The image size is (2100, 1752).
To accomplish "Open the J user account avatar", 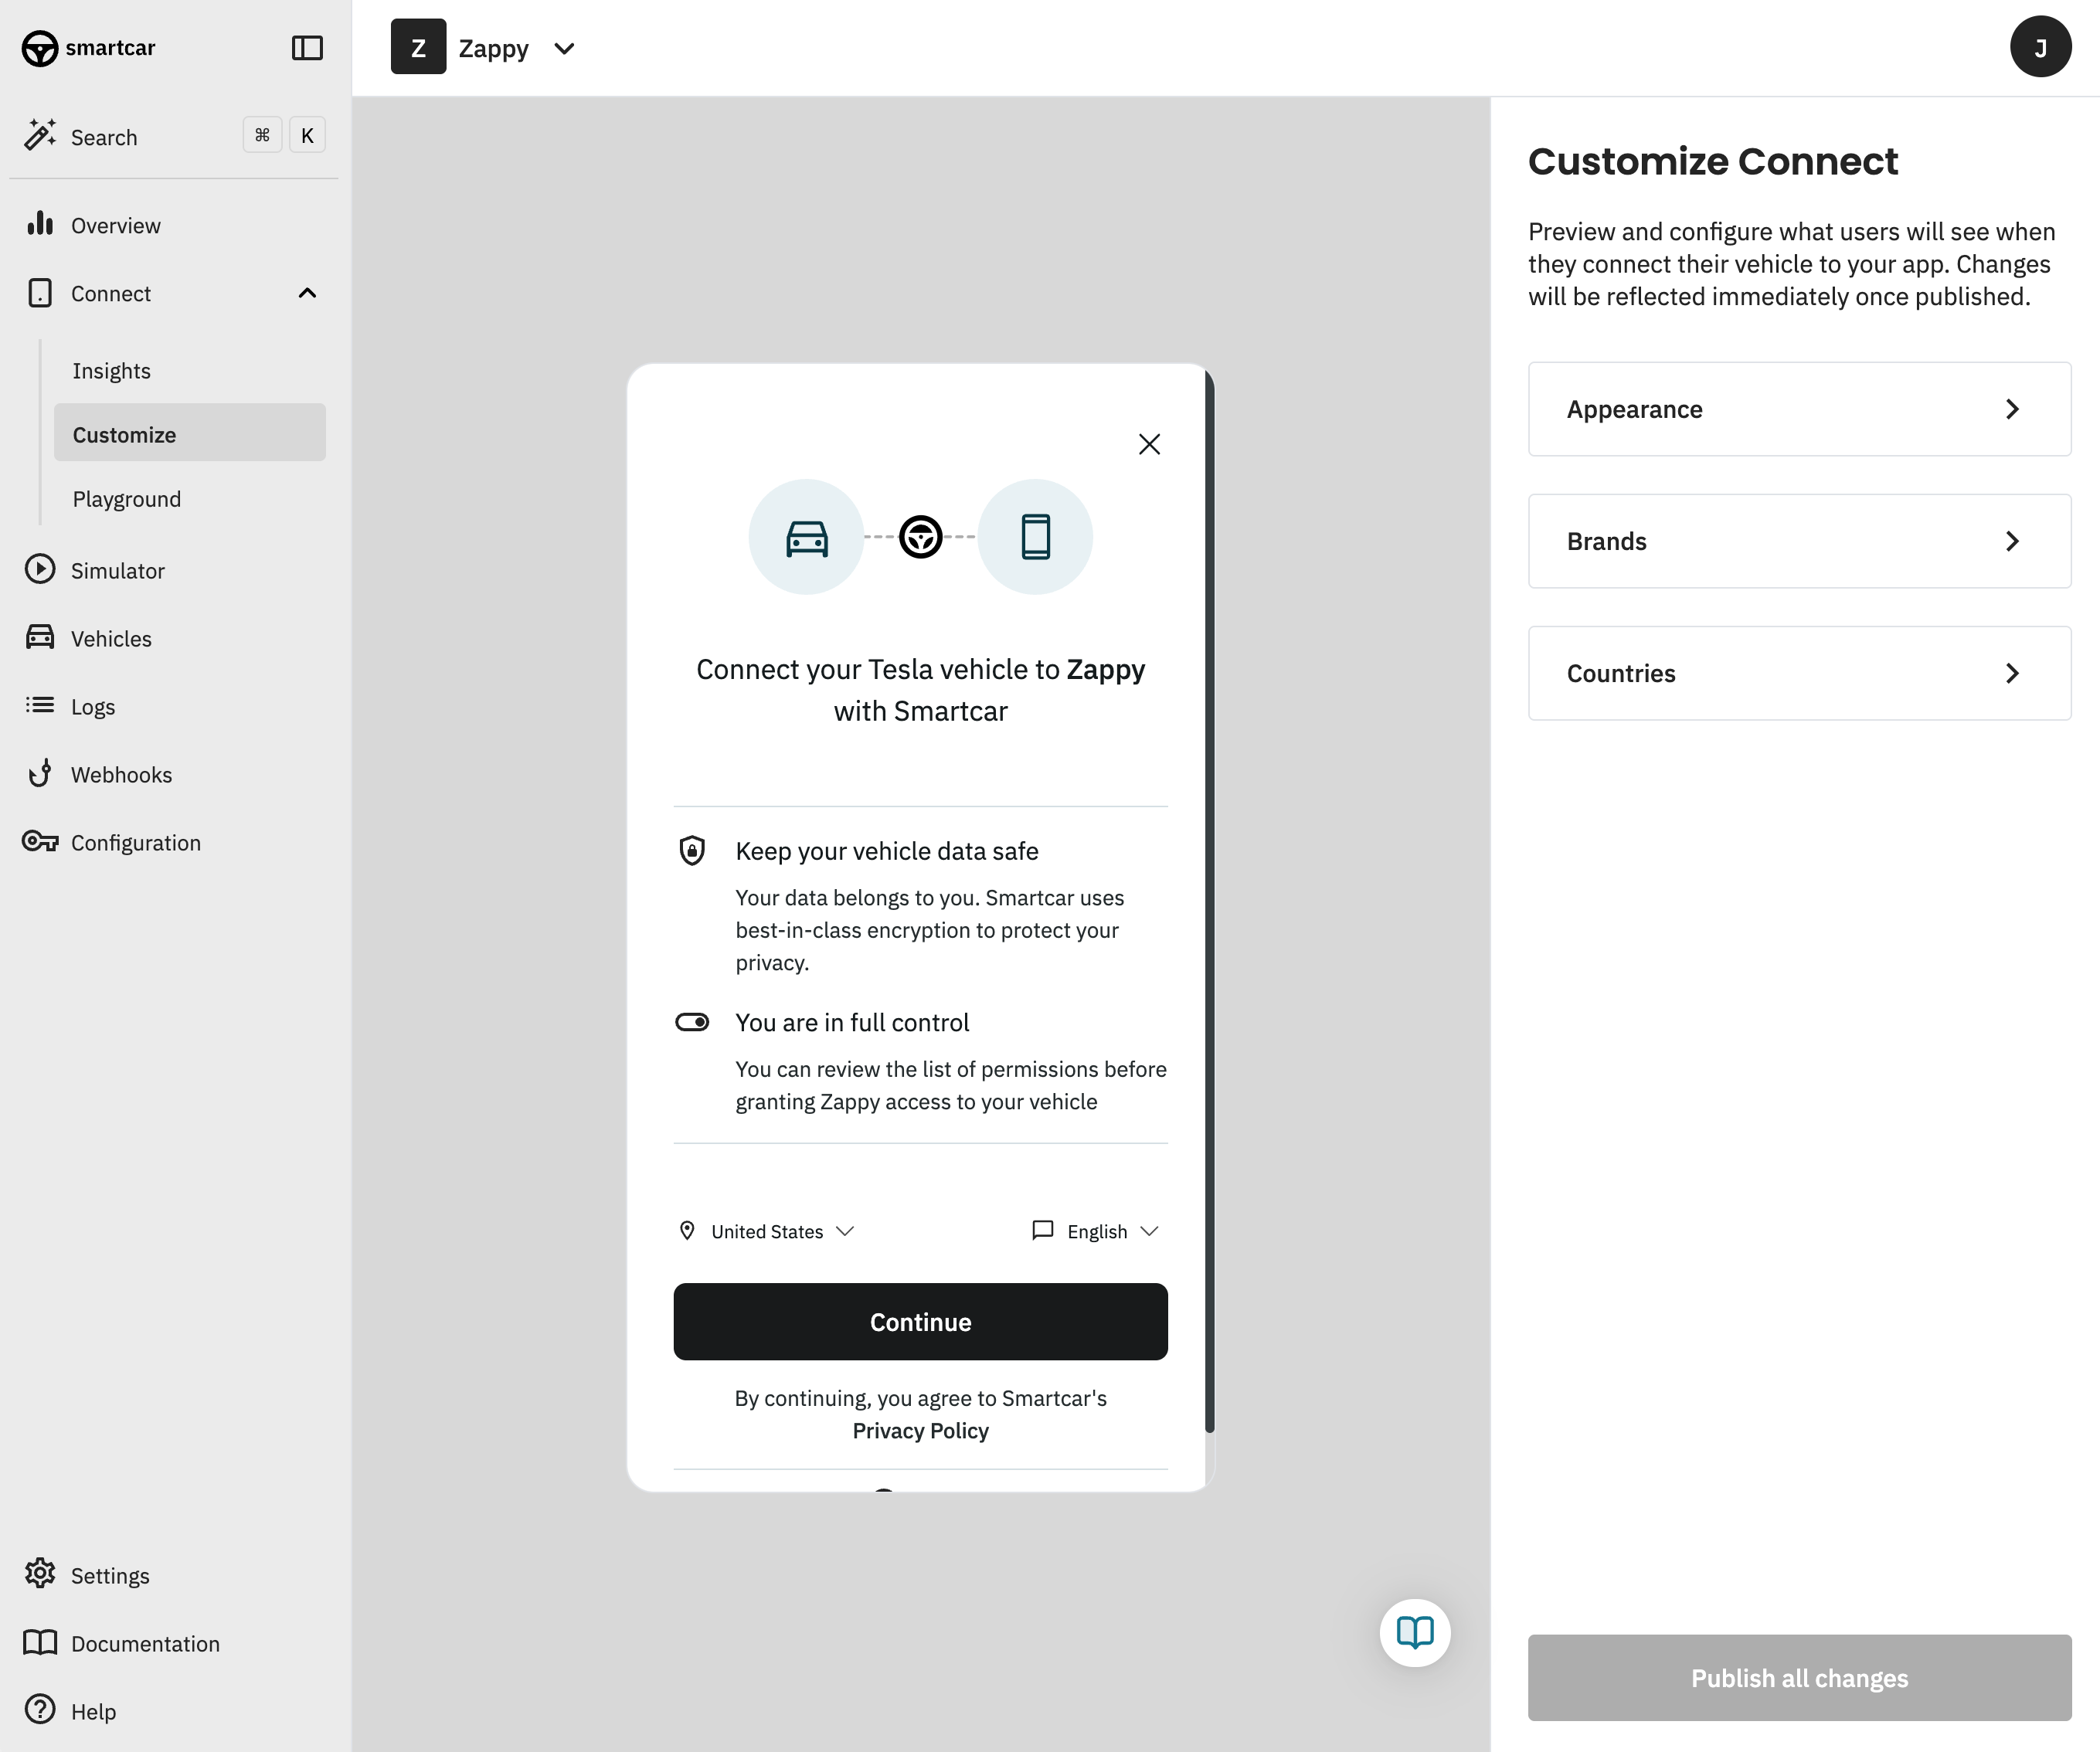I will point(2040,46).
